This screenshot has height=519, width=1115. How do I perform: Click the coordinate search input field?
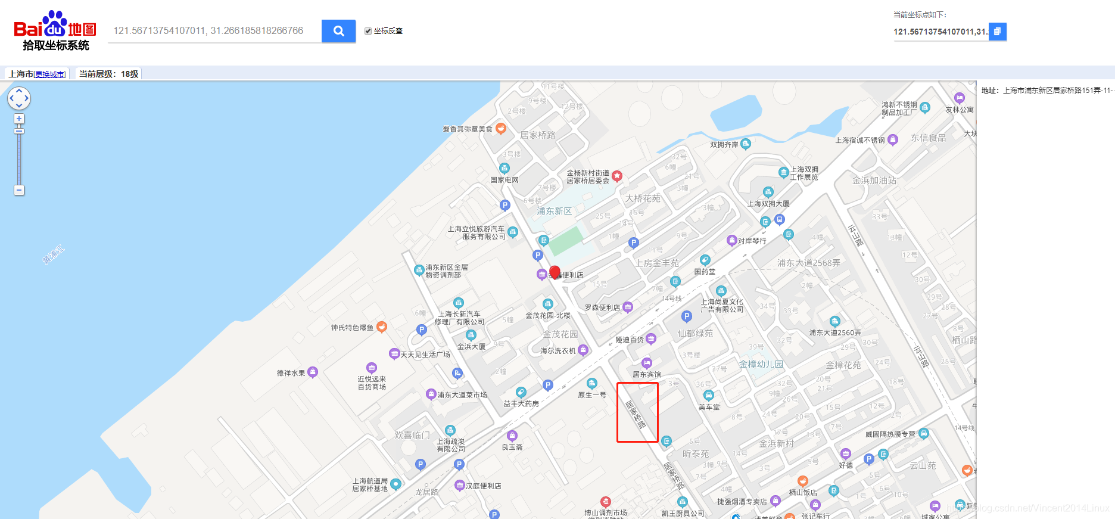pyautogui.click(x=214, y=31)
